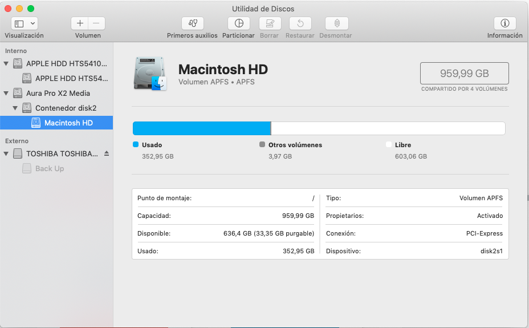Click the APPLE HDD HTS5410 drive icon

point(18,63)
